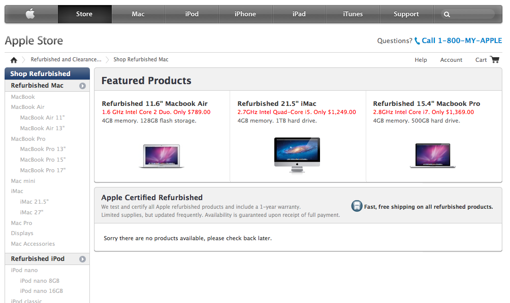The image size is (510, 303).
Task: Select the iPad tab
Action: pyautogui.click(x=299, y=14)
